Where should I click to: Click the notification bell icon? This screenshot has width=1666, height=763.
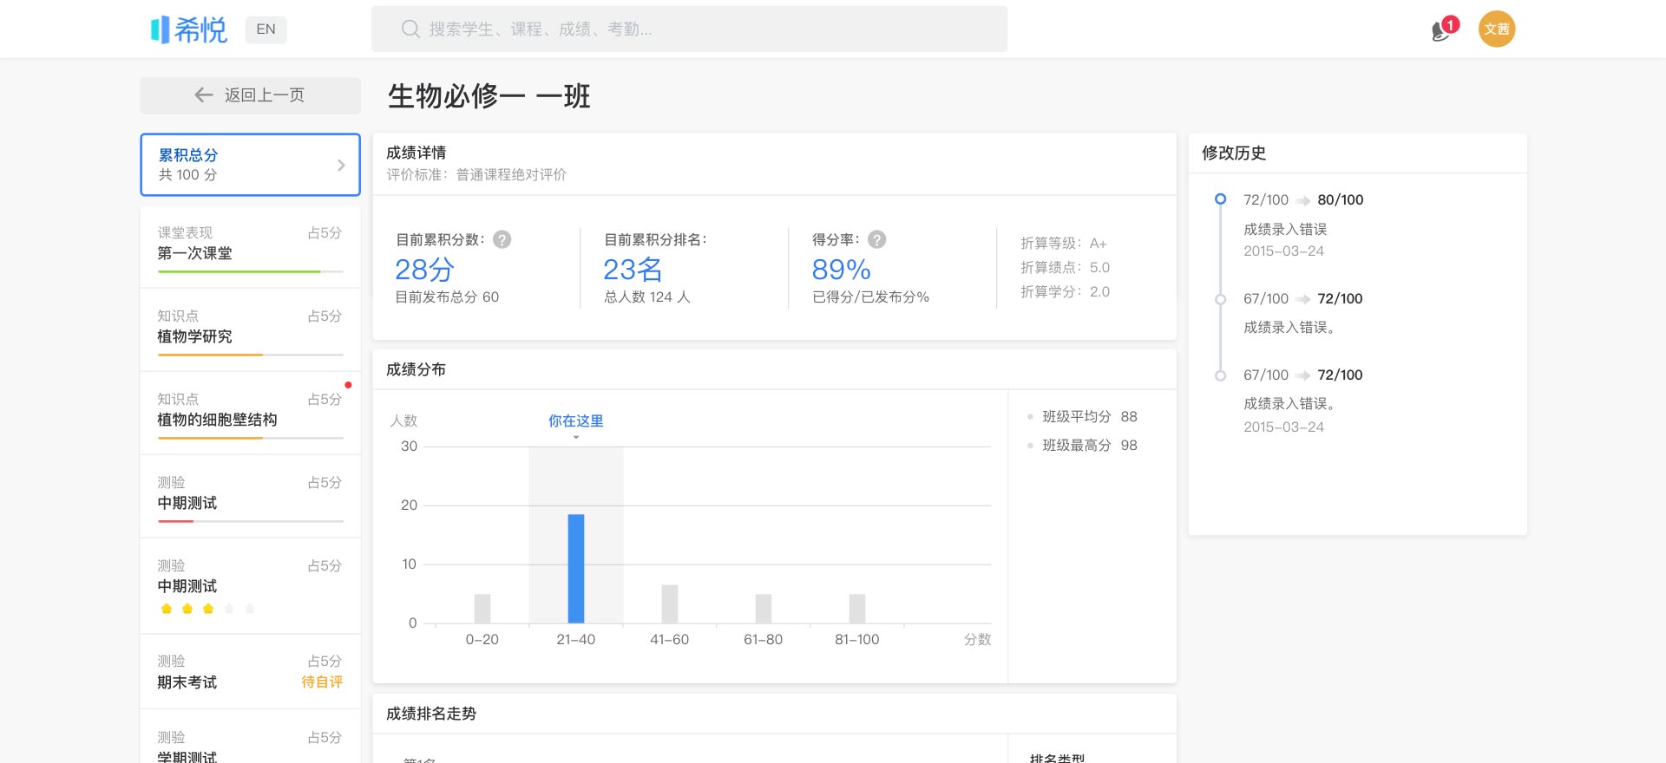1441,31
